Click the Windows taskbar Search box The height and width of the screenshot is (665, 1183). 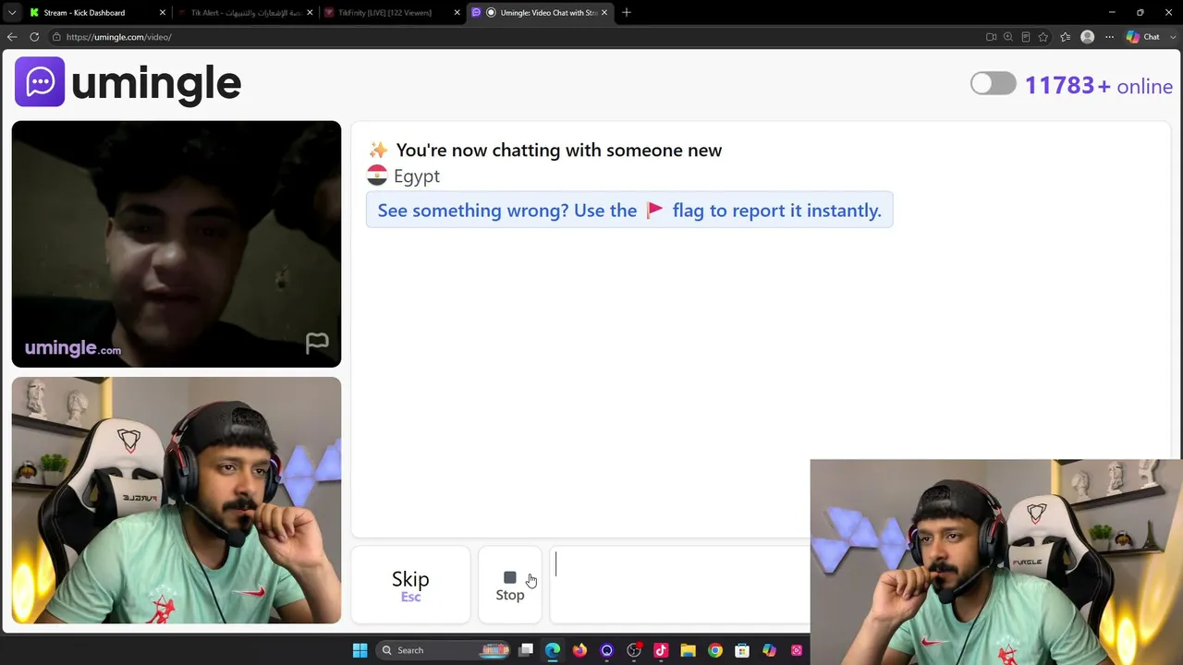pyautogui.click(x=445, y=650)
